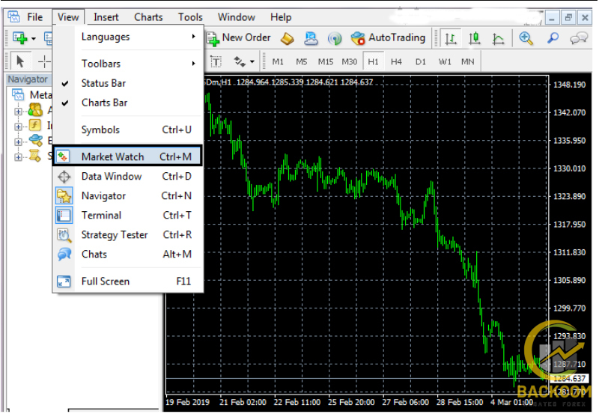The height and width of the screenshot is (414, 599).
Task: Select the M30 timeframe
Action: [x=349, y=61]
